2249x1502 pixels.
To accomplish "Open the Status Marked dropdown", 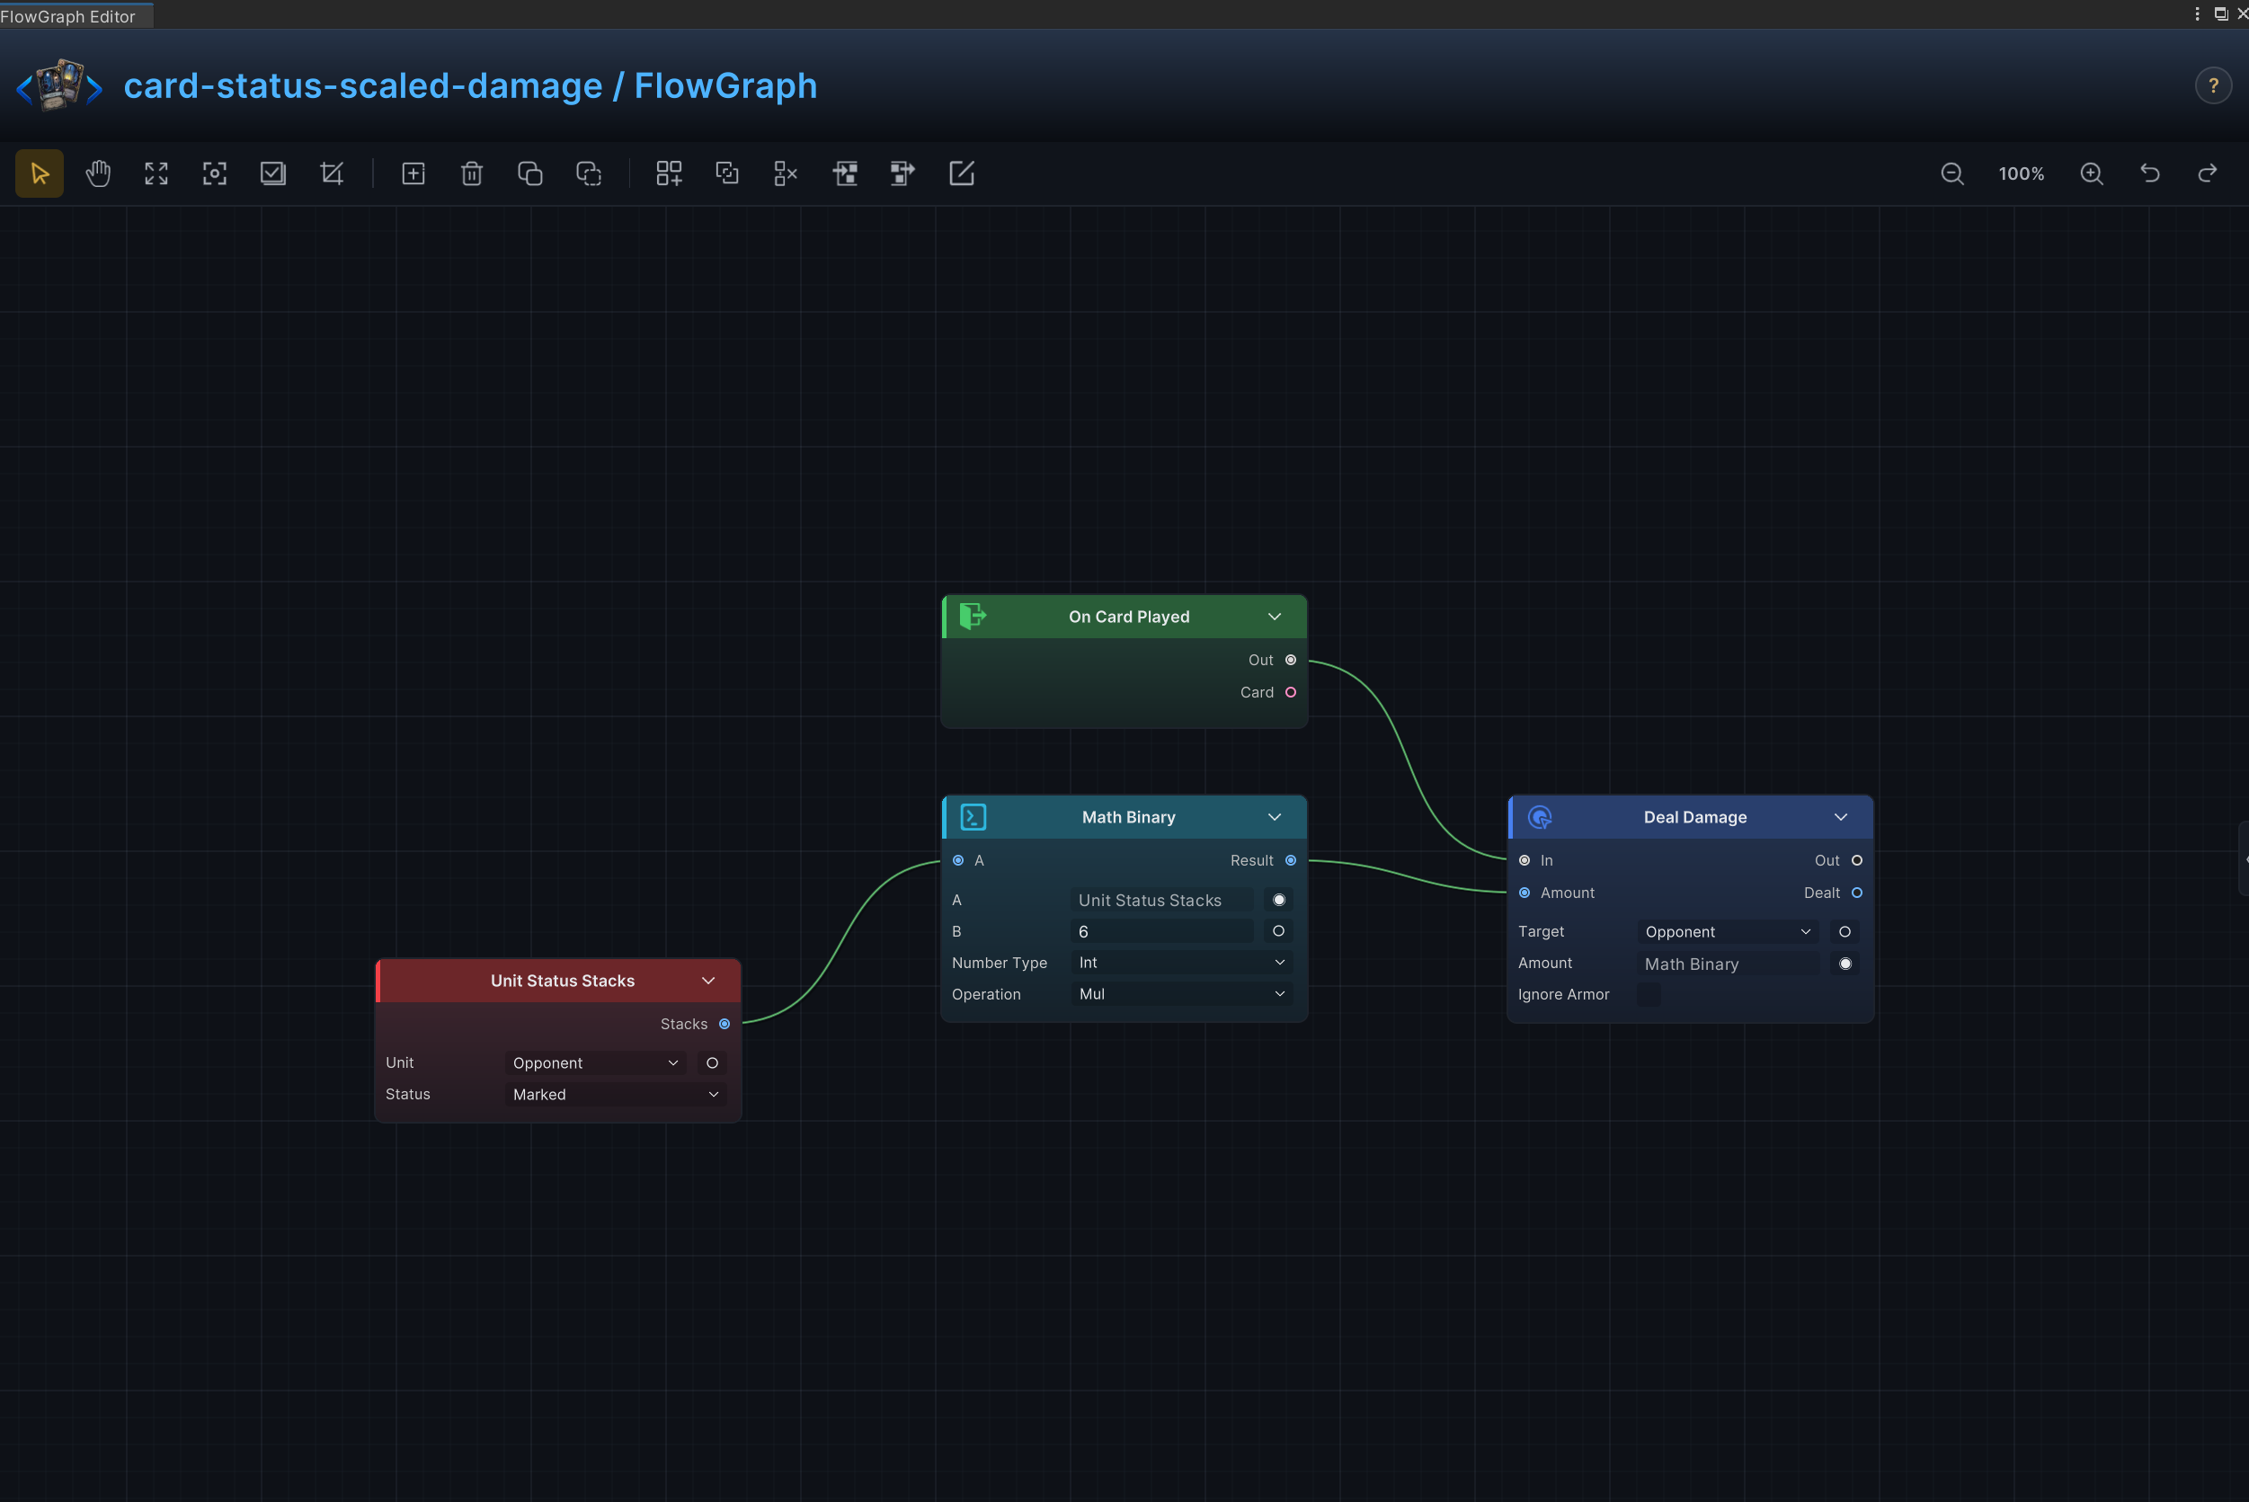I will tap(616, 1095).
